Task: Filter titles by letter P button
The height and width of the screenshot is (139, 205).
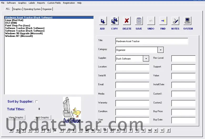Action: 105,130
